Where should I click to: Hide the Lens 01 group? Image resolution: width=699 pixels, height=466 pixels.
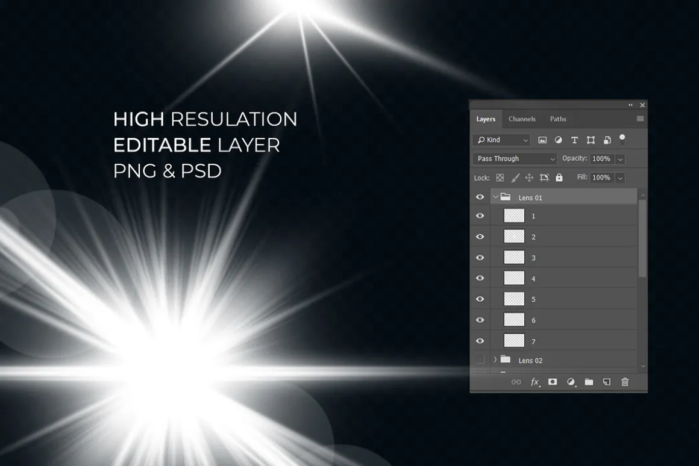coord(480,197)
